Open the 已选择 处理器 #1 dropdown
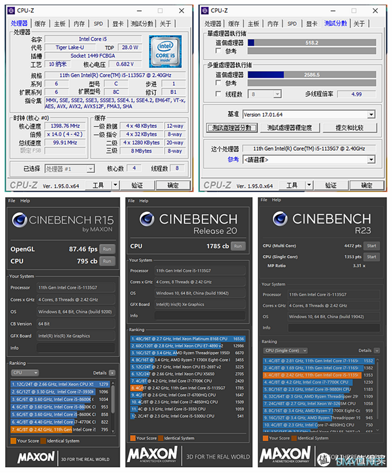The image size is (392, 473). (x=70, y=169)
